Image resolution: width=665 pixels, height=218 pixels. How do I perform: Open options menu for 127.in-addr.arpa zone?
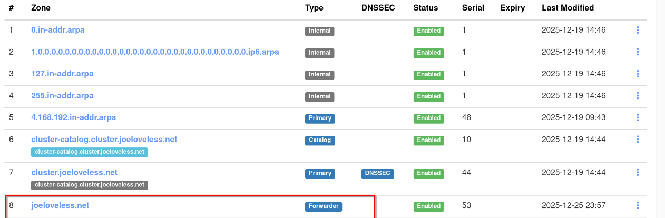[x=638, y=74]
